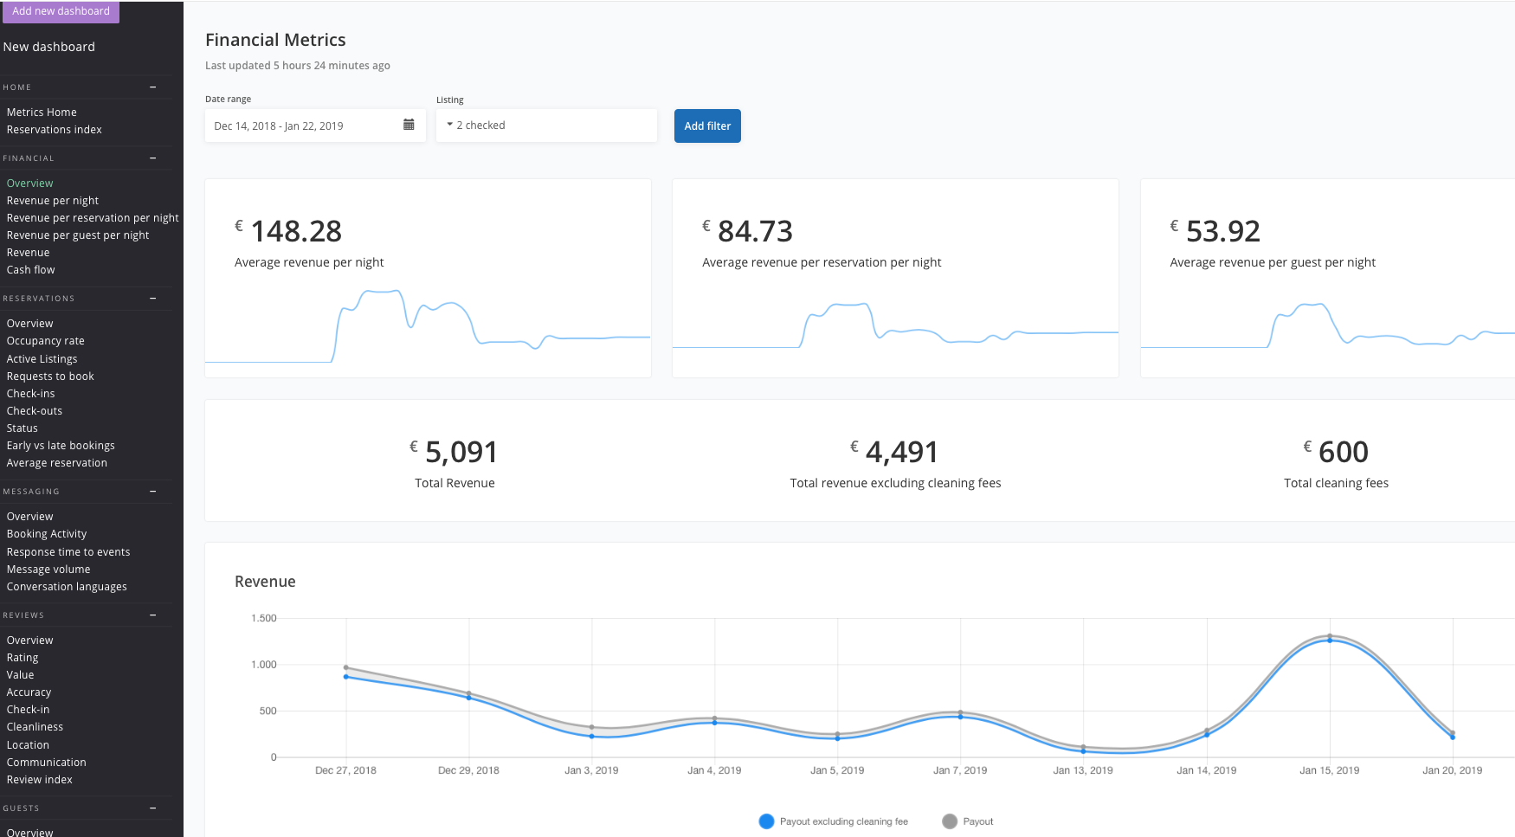The width and height of the screenshot is (1515, 837).
Task: Open Booking Activity under Messaging
Action: click(47, 534)
